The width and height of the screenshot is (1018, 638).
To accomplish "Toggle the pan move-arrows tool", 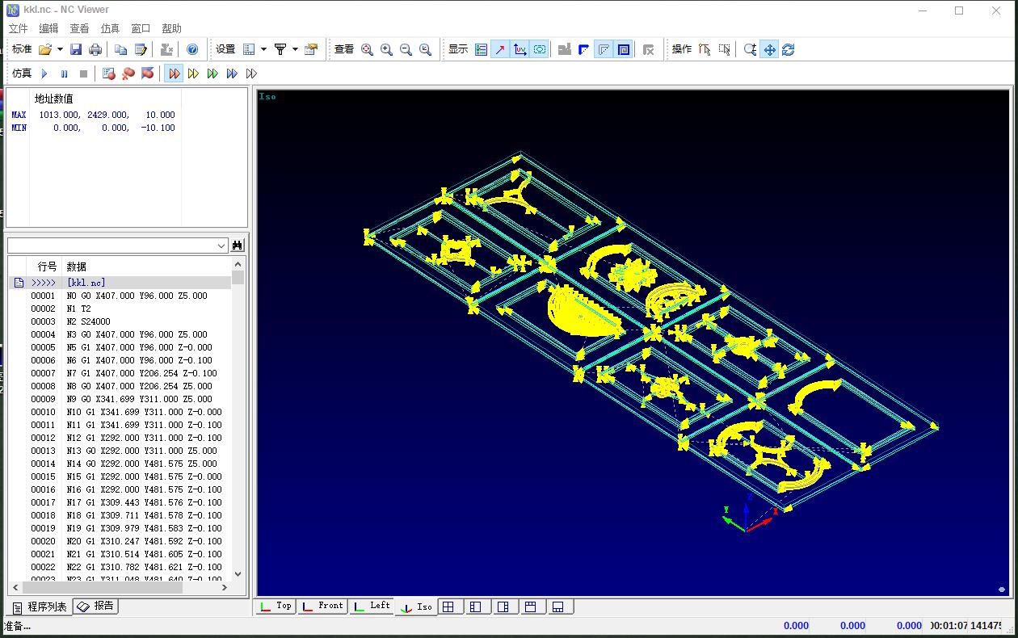I will coord(769,49).
